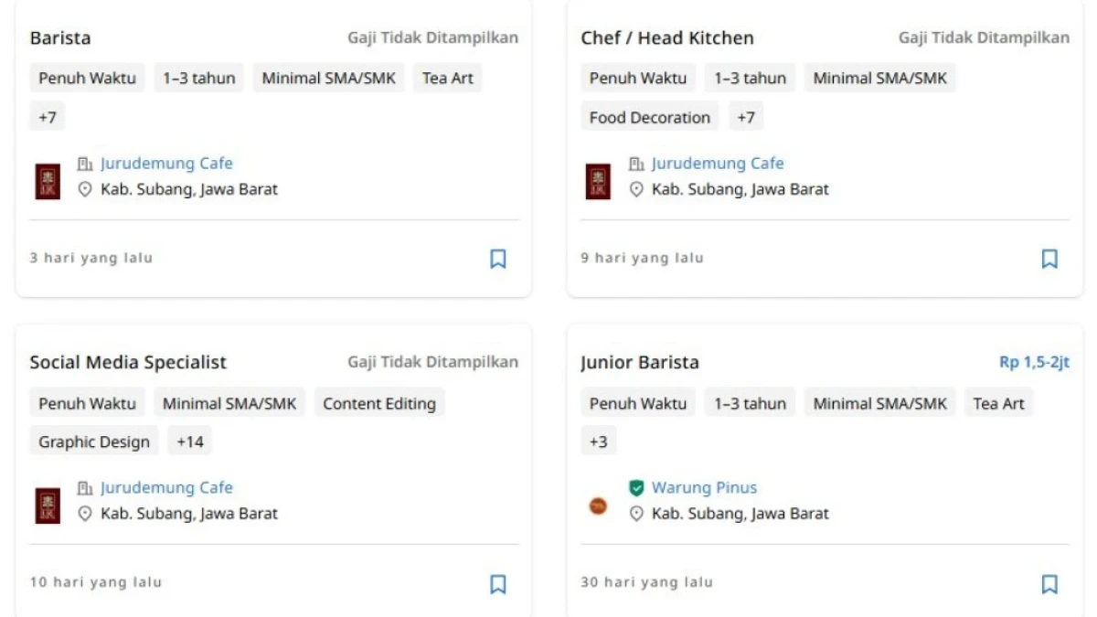
Task: Open the Barista job title
Action: click(60, 38)
